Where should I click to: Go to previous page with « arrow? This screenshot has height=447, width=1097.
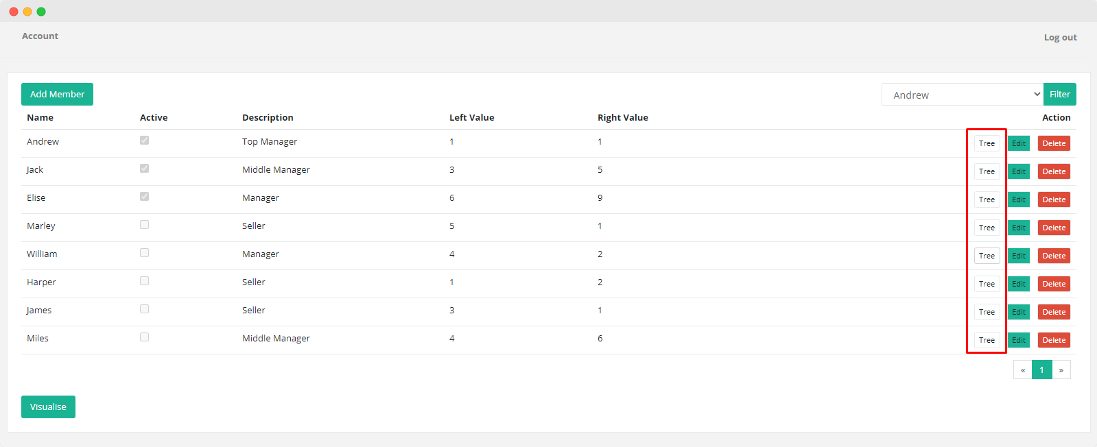point(1023,370)
